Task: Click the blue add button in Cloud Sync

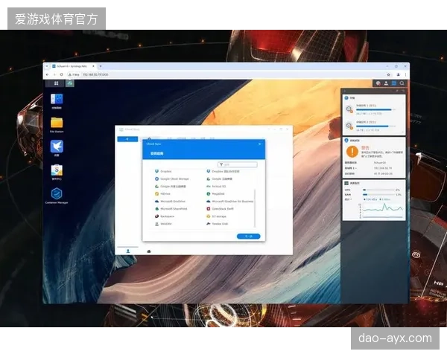Action: coord(127,139)
